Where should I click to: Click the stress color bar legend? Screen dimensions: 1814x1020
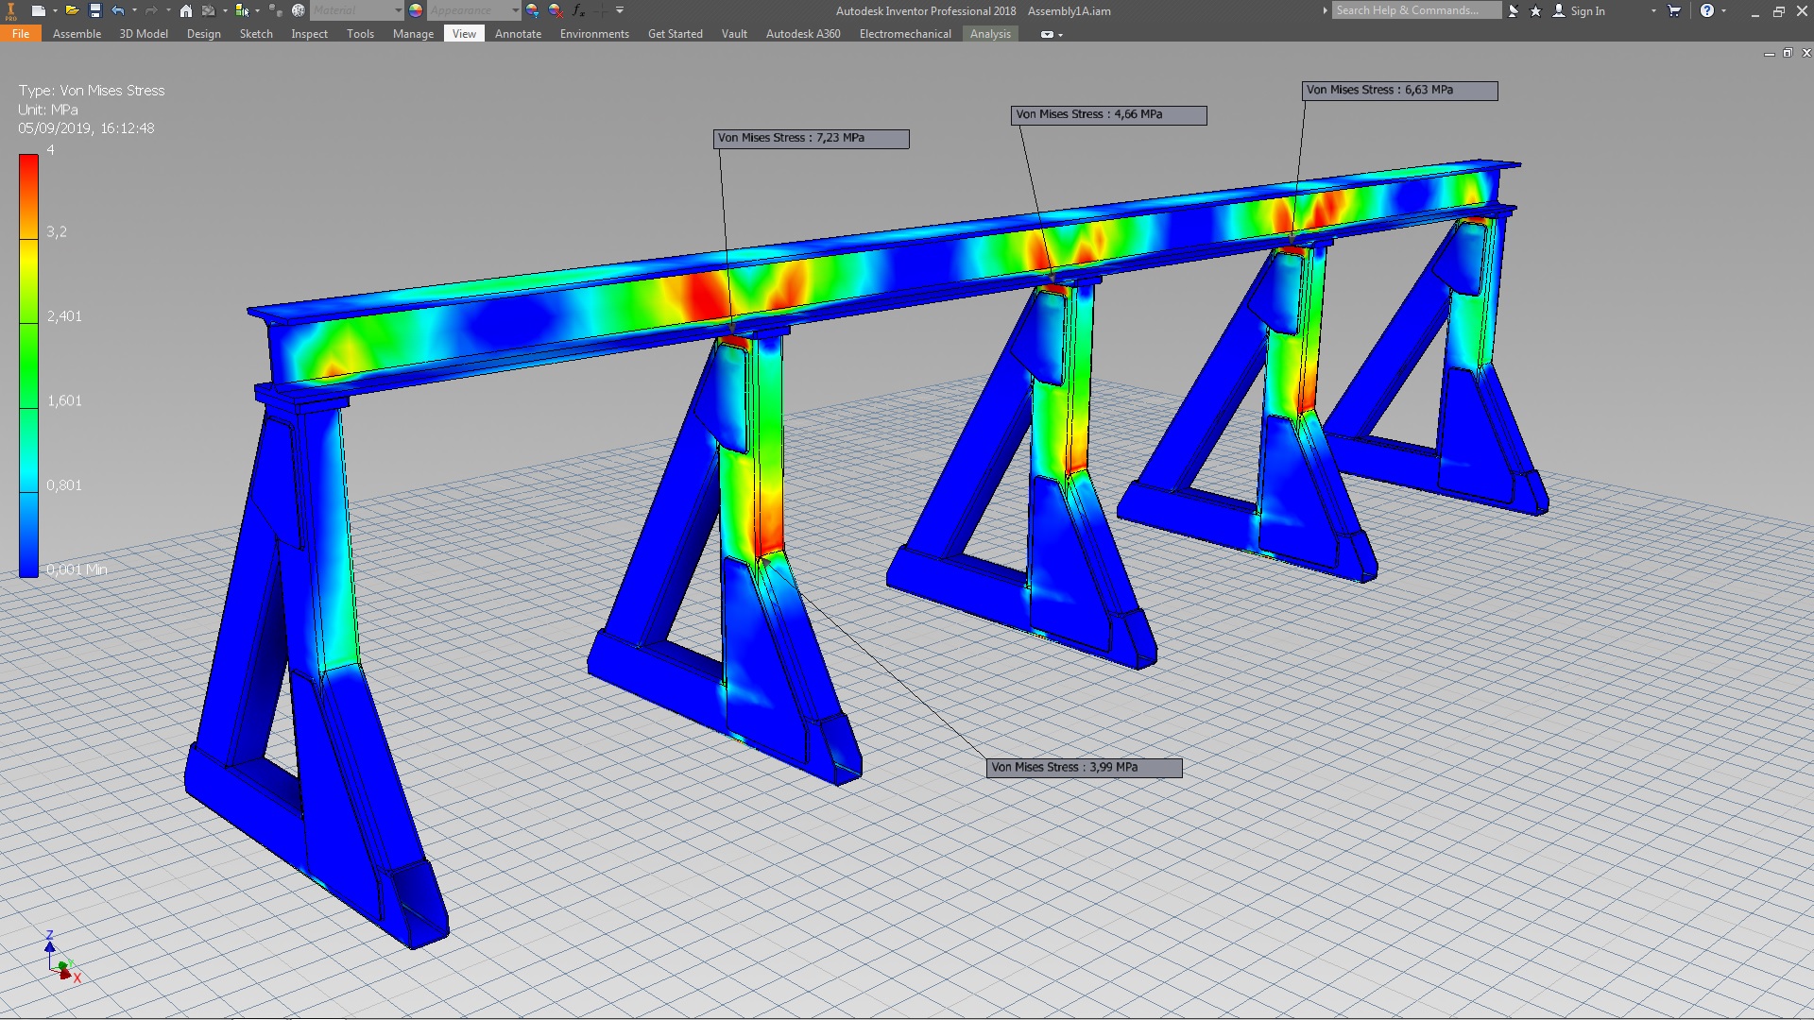point(29,365)
